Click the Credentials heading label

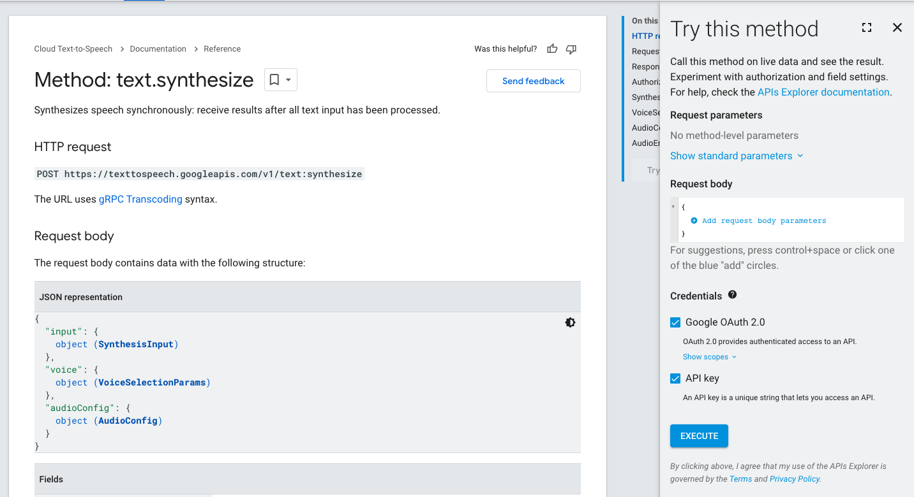point(696,296)
